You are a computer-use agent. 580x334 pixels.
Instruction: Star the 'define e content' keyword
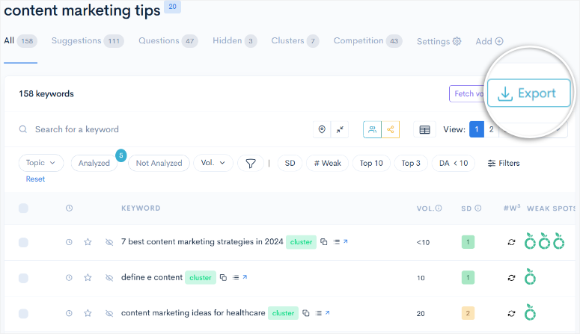(x=88, y=277)
